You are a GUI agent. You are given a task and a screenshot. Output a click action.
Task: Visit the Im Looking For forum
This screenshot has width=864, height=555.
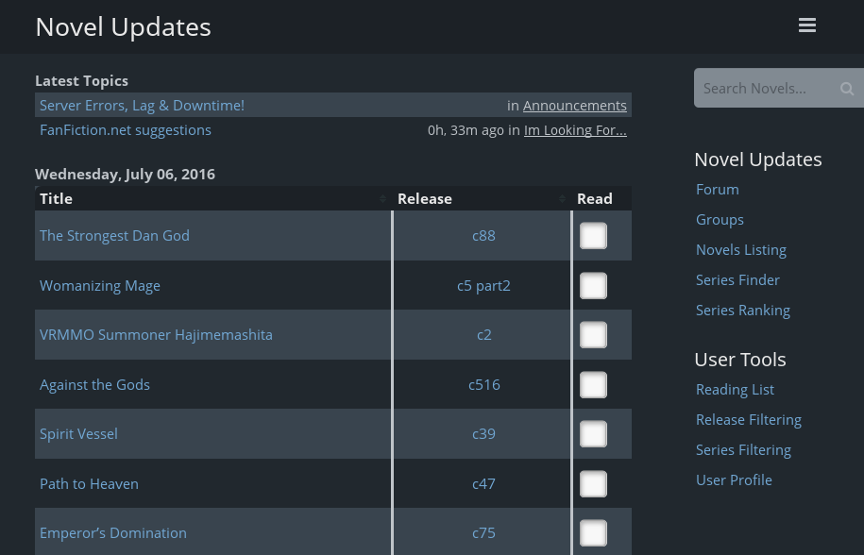575,129
